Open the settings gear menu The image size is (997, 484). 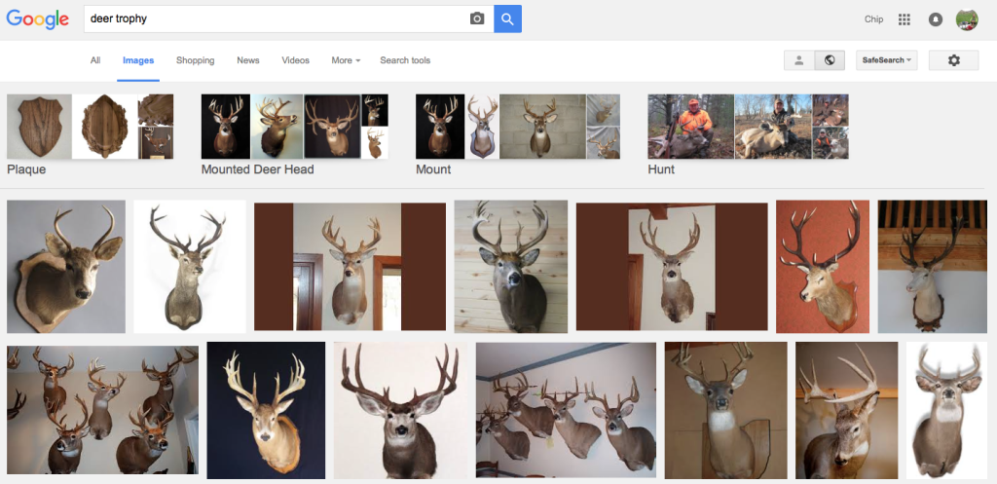coord(953,60)
